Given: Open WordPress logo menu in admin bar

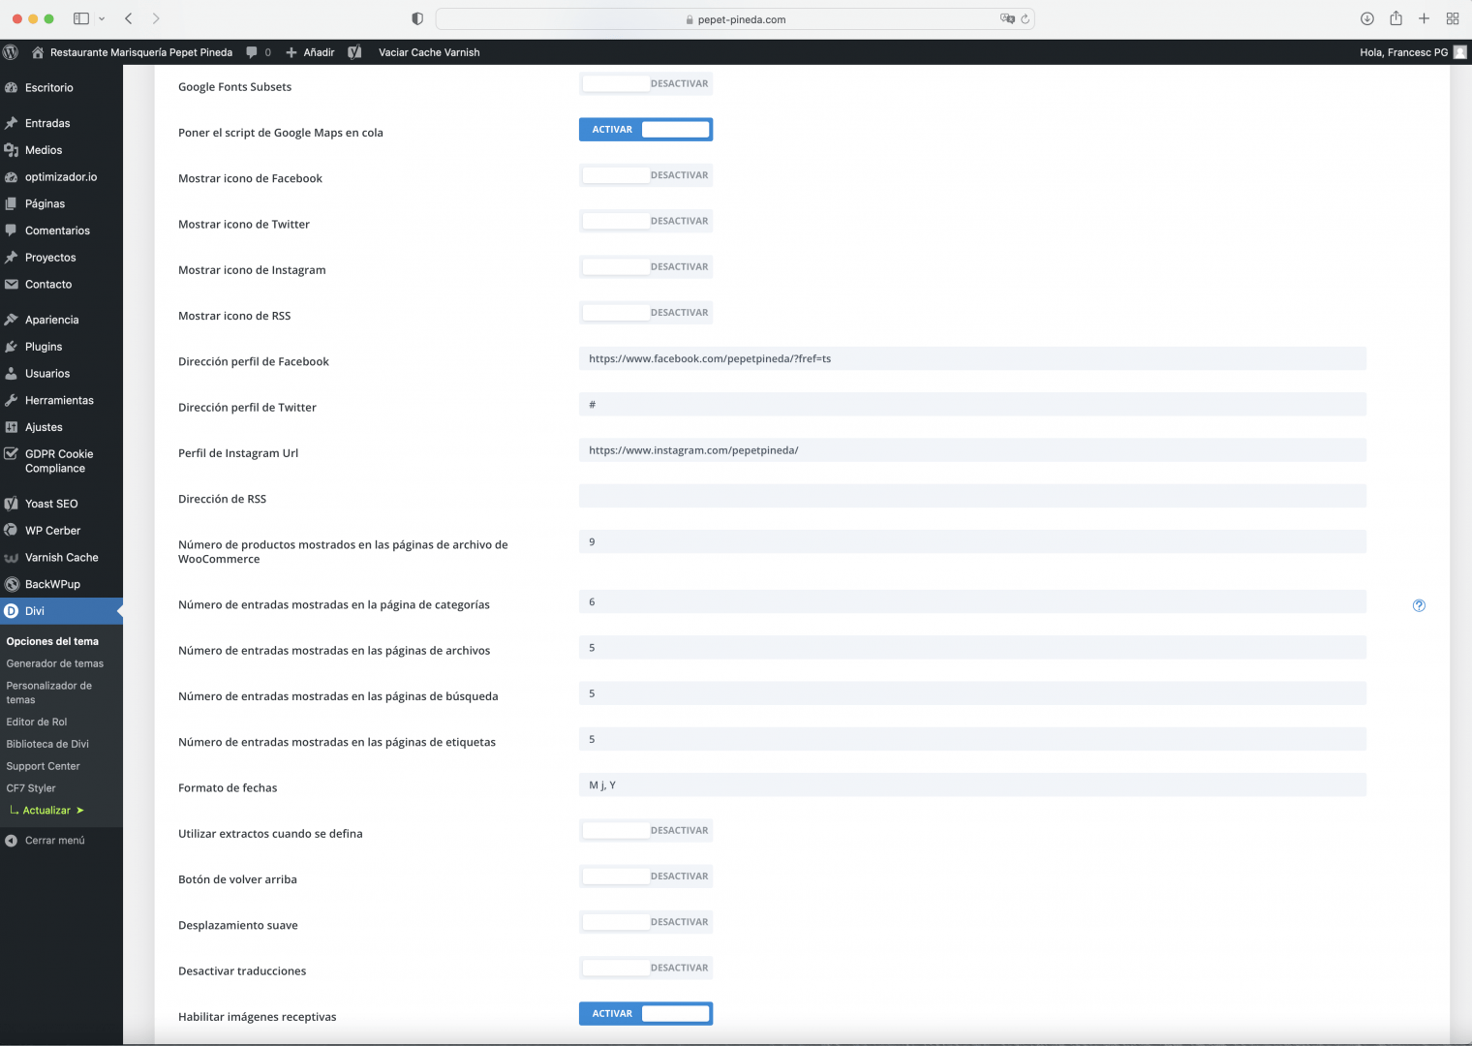Looking at the screenshot, I should [11, 52].
